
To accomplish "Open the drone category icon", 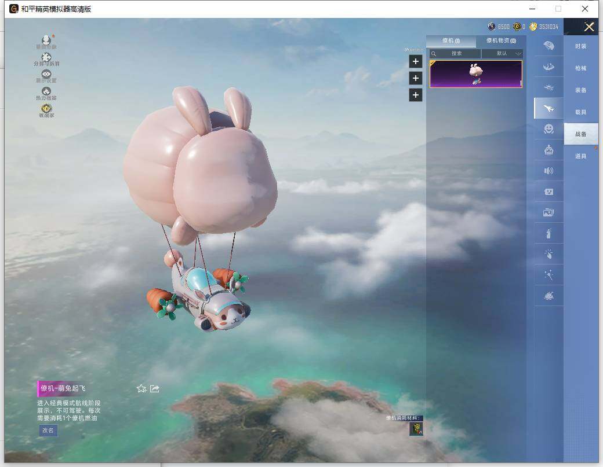I will [x=548, y=87].
